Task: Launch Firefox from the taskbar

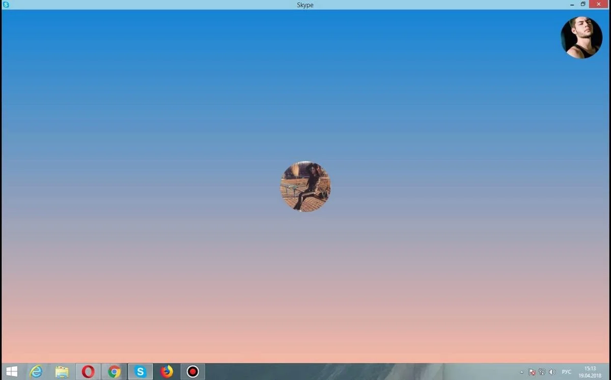Action: (166, 372)
